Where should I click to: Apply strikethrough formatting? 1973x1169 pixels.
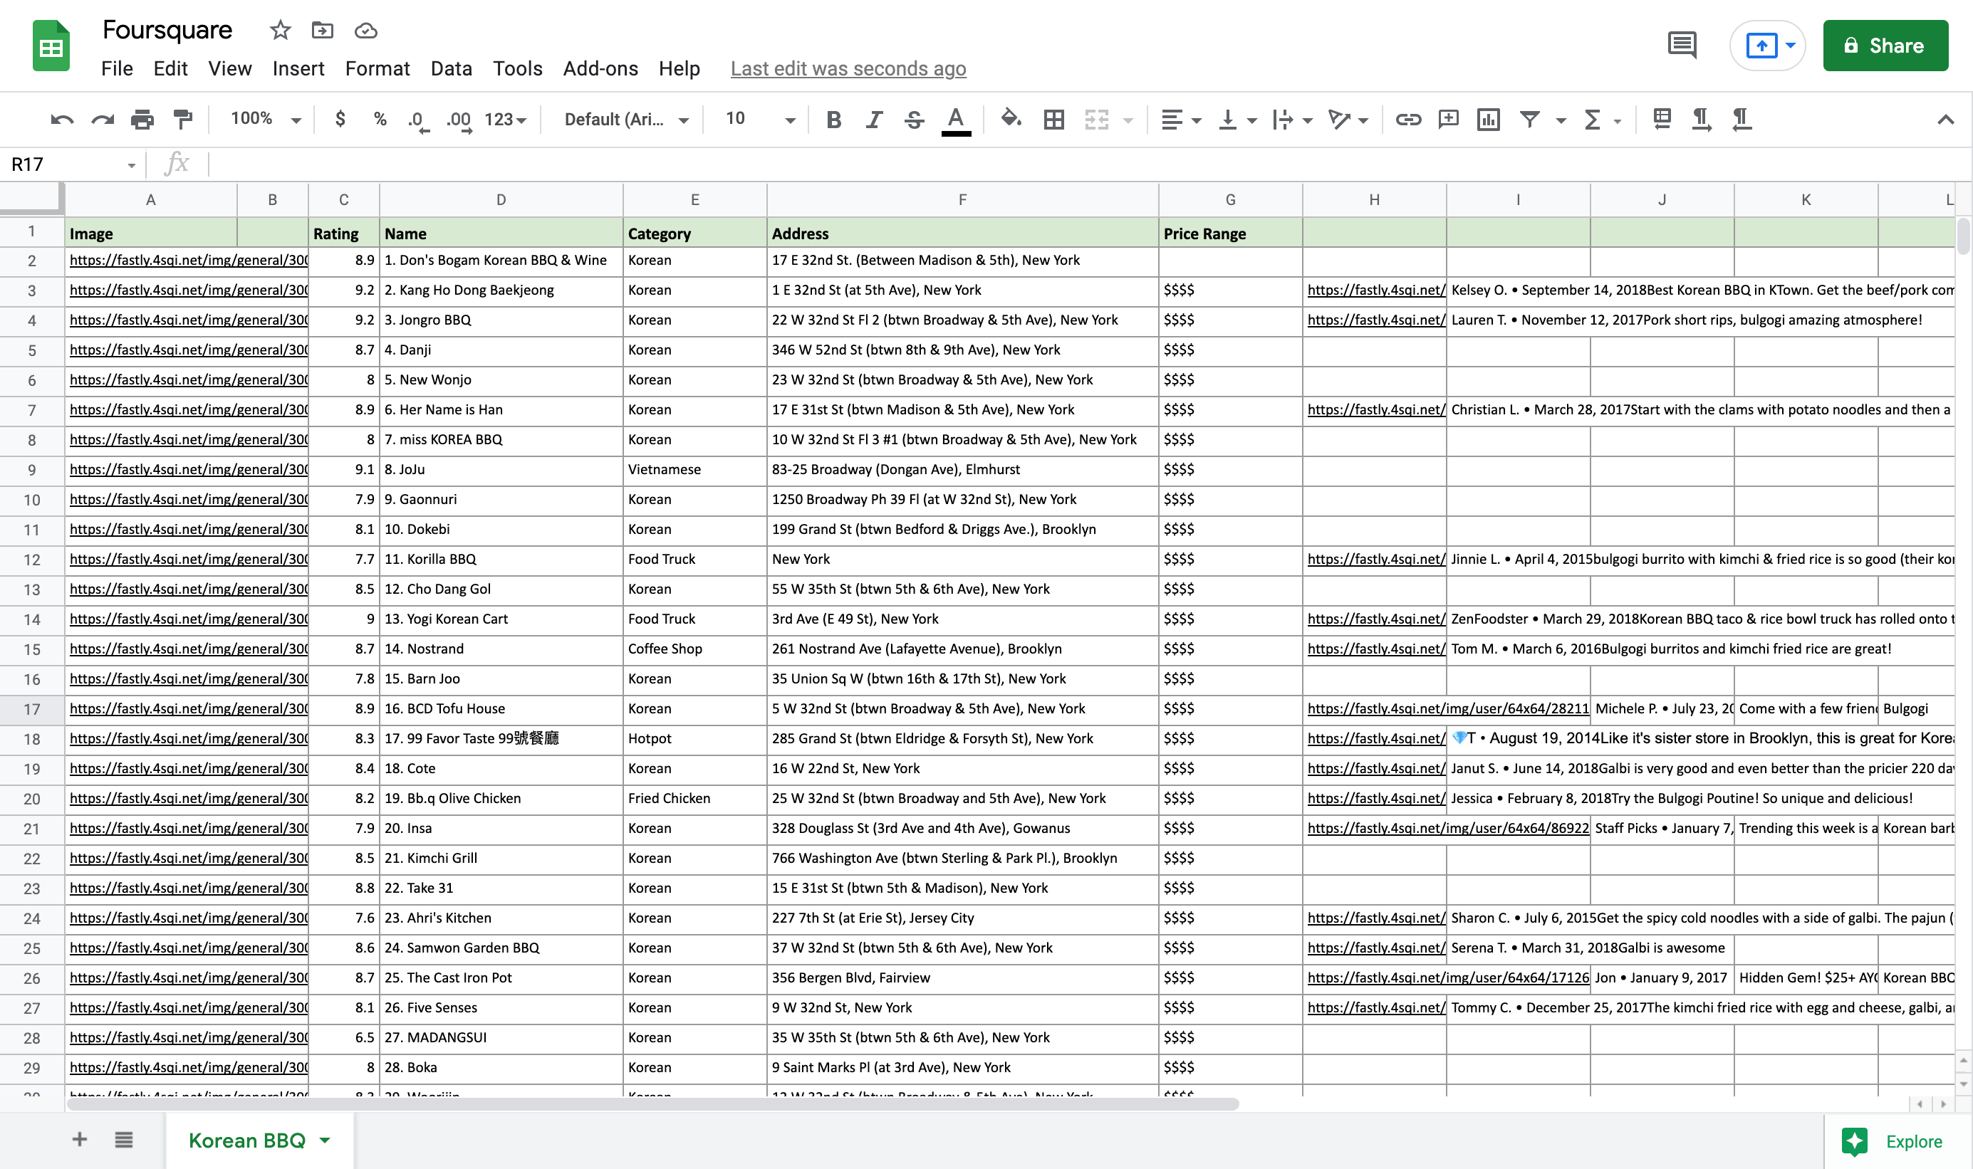coord(914,119)
